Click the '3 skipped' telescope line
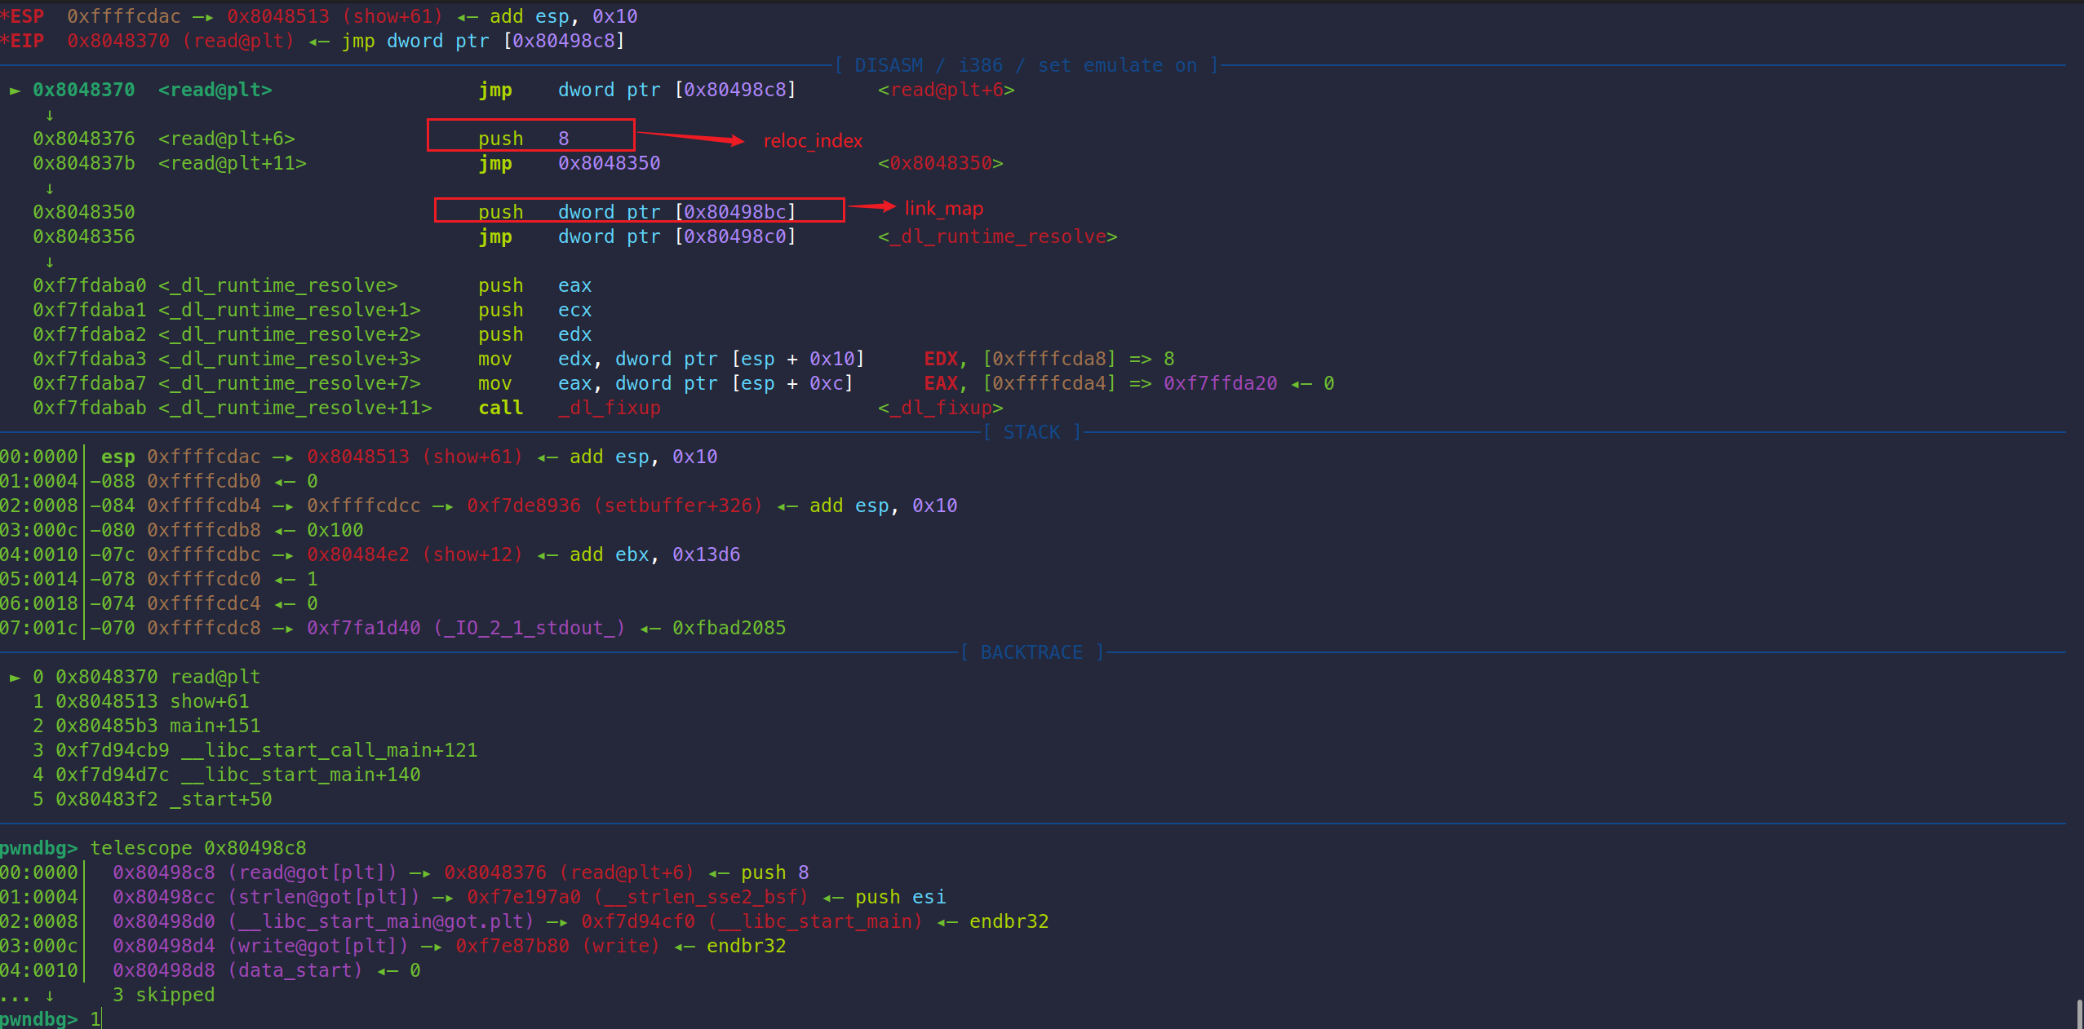The image size is (2084, 1029). [163, 996]
